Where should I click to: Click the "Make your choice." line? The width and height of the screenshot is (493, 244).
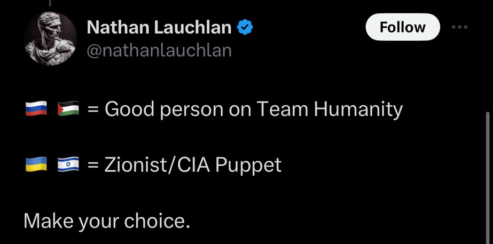coord(107,221)
